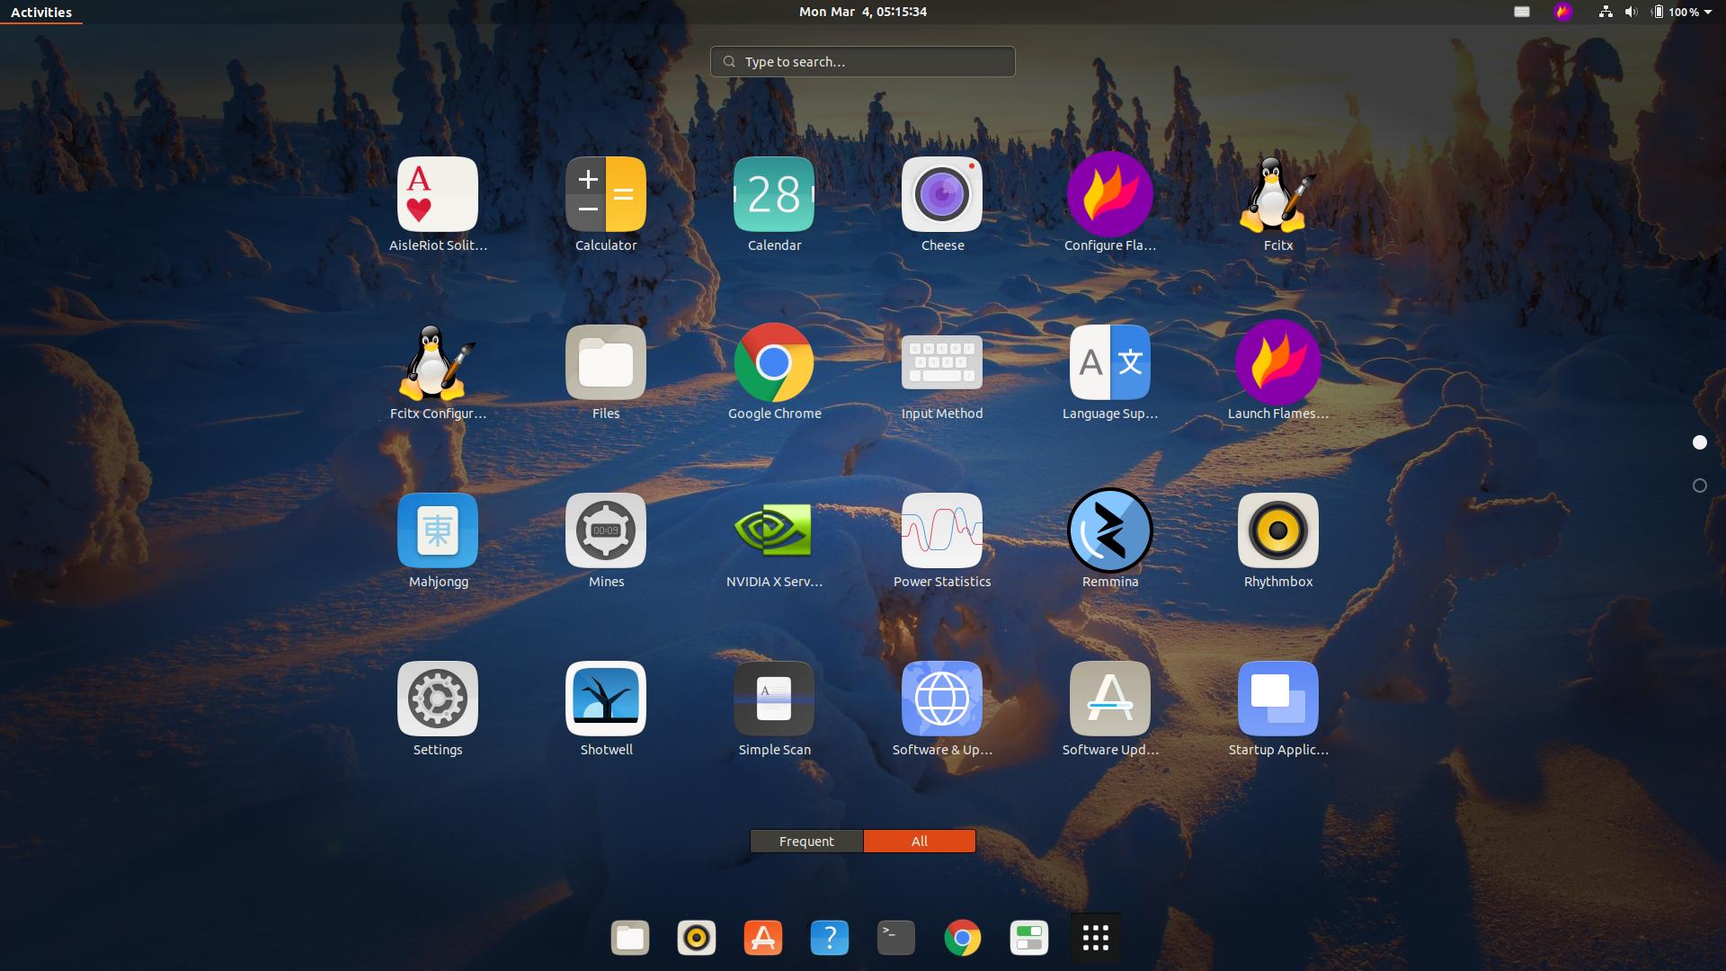
Task: Open Simple Scan
Action: [x=774, y=698]
